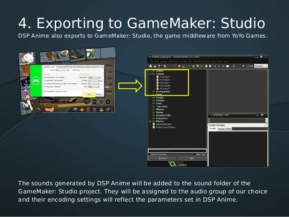Image resolution: width=289 pixels, height=217 pixels.
Task: Select Footsteps5 in the Sounds folder
Action: (x=165, y=88)
